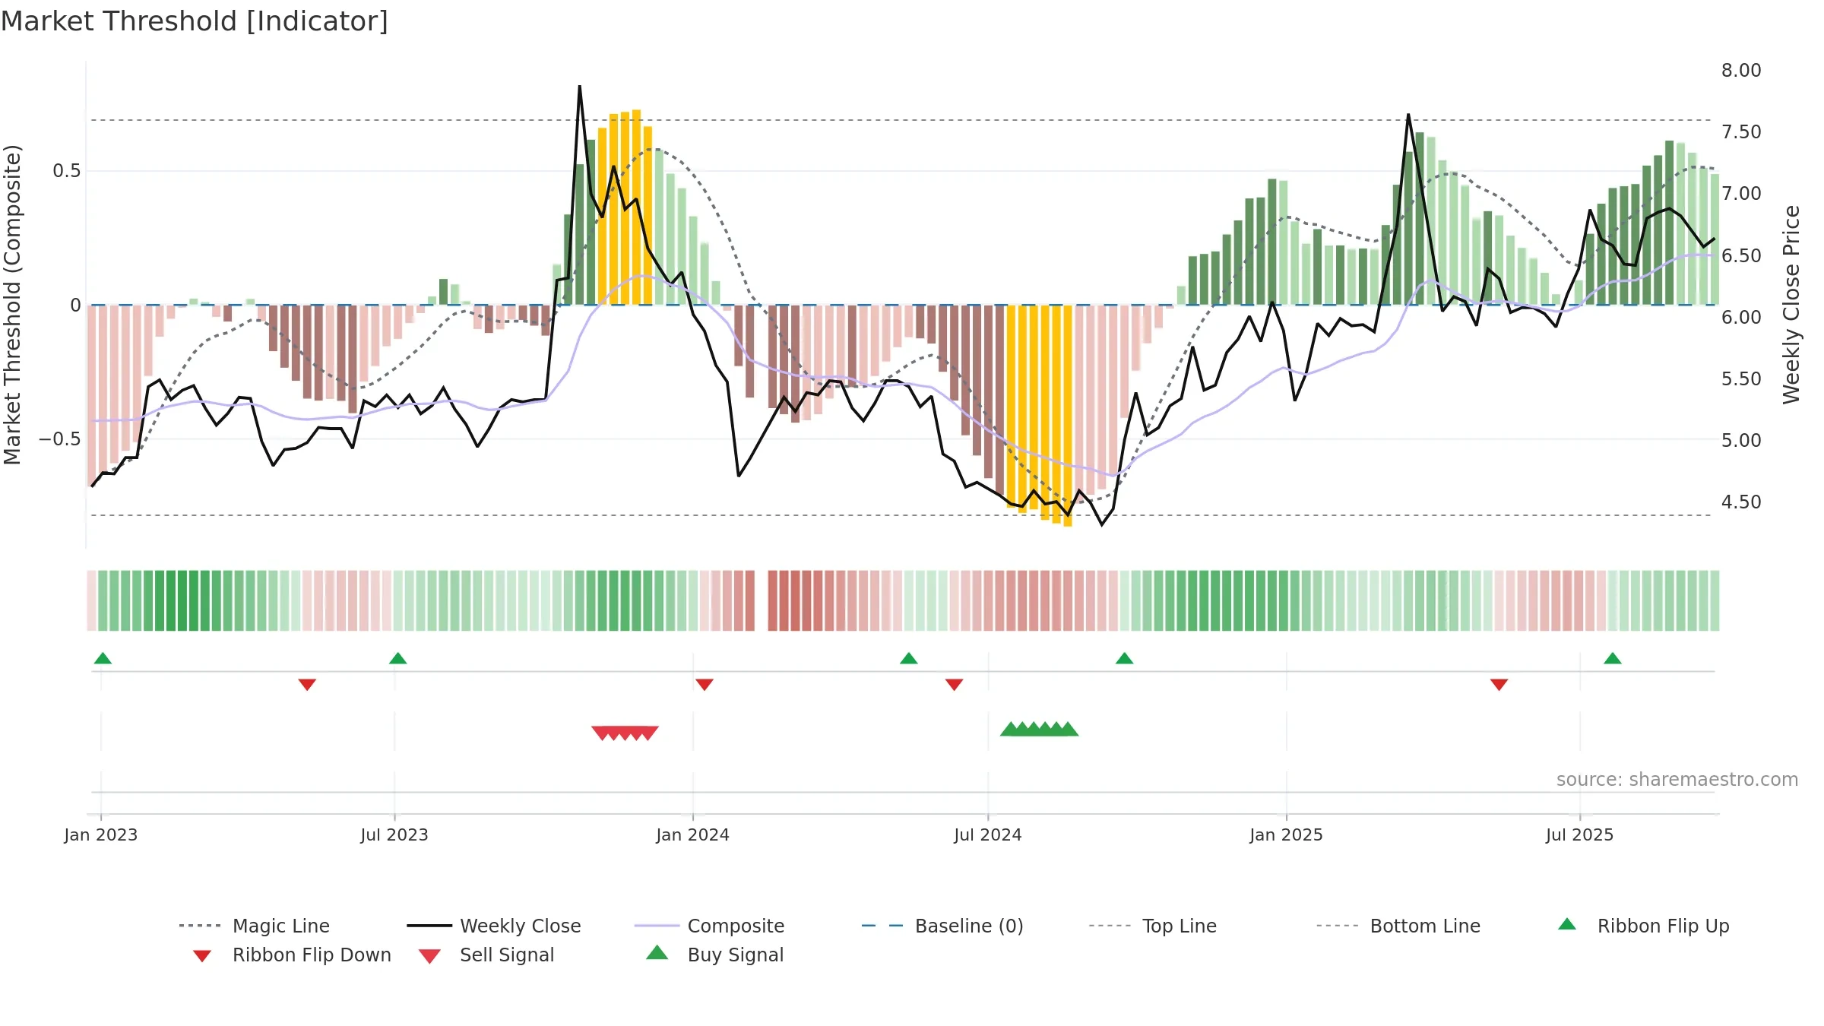Click the 8.00 price axis label
Viewport: 1824px width, 1026px height.
[x=1741, y=71]
